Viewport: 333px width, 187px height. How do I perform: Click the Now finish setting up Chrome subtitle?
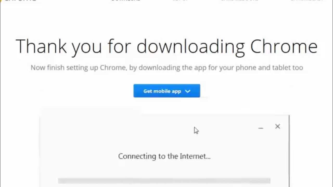(166, 68)
